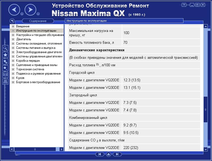Image resolution: width=212 pixels, height=161 pixels.
Task: Click the value 9.5 (10.5)
Action: click(x=131, y=133)
